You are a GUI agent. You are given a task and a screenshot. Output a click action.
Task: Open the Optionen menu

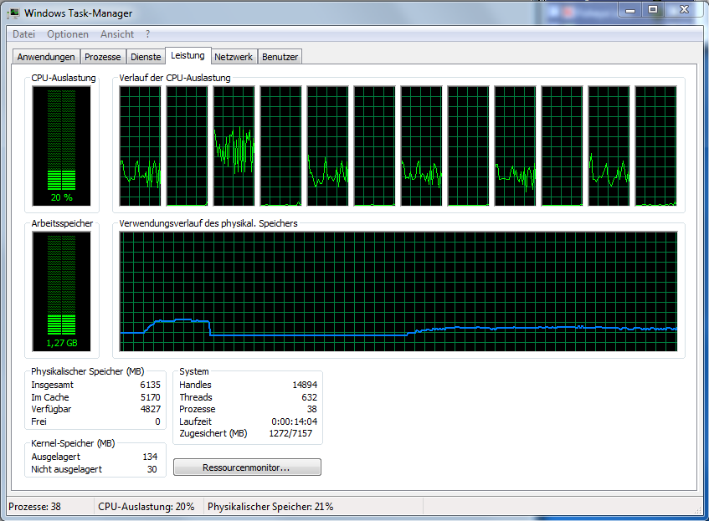point(68,34)
